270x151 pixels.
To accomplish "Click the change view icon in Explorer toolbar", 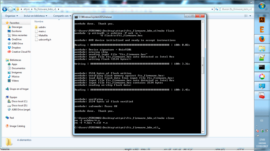I will coord(246,16).
